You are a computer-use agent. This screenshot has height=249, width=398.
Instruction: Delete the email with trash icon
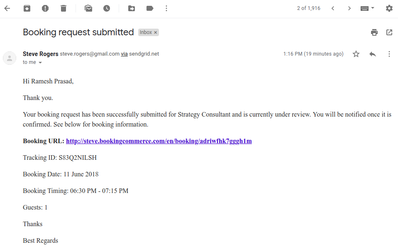[x=63, y=8]
